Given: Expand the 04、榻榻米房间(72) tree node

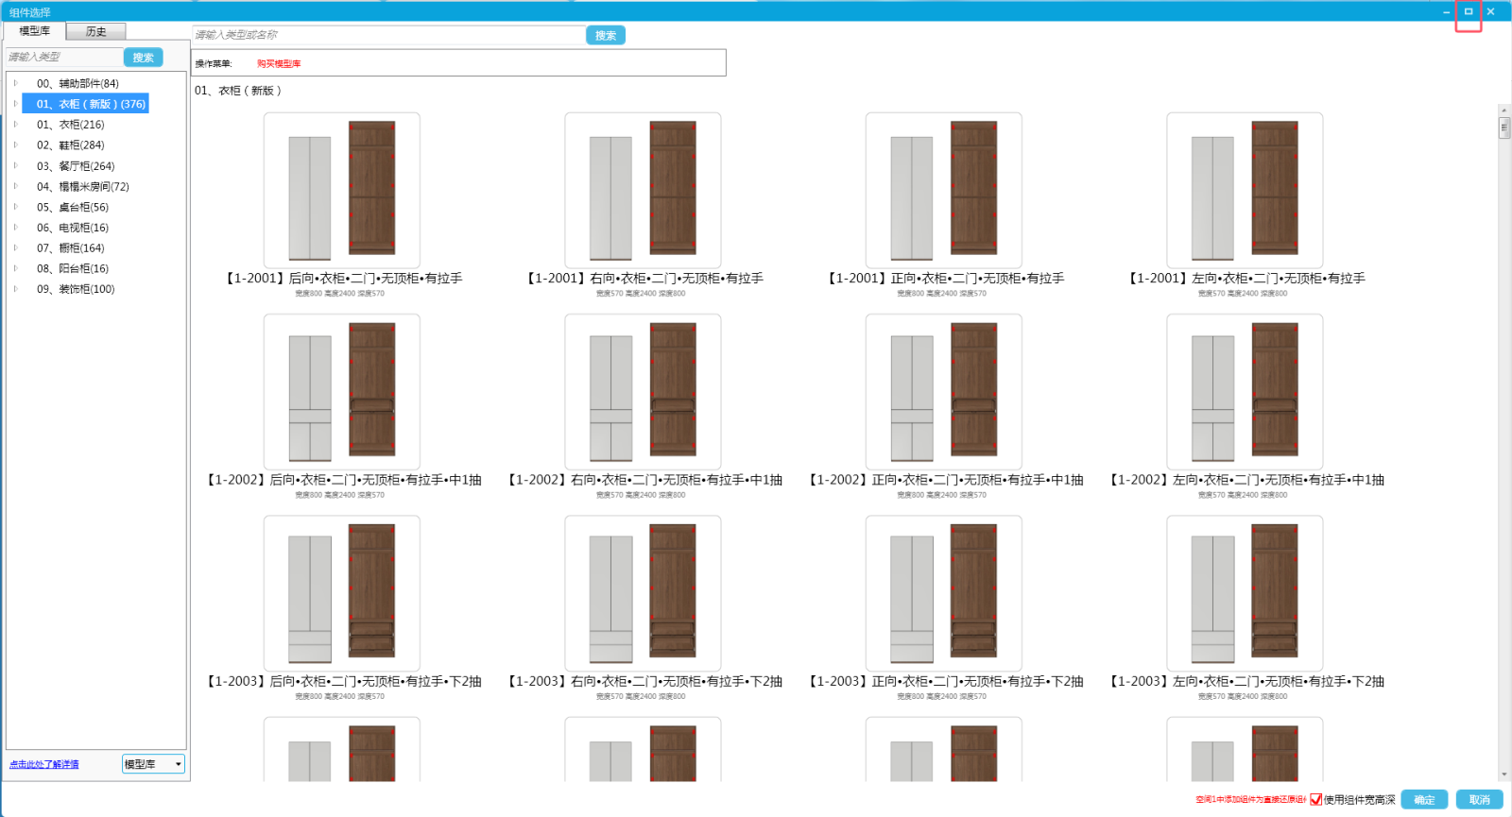Looking at the screenshot, I should click(x=15, y=186).
